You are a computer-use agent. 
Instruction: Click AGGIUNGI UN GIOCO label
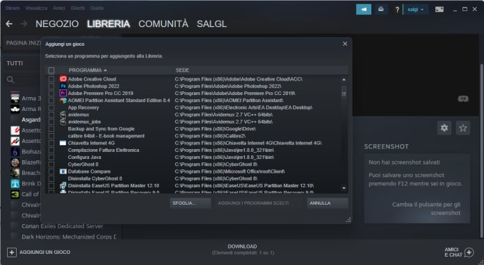[45, 253]
